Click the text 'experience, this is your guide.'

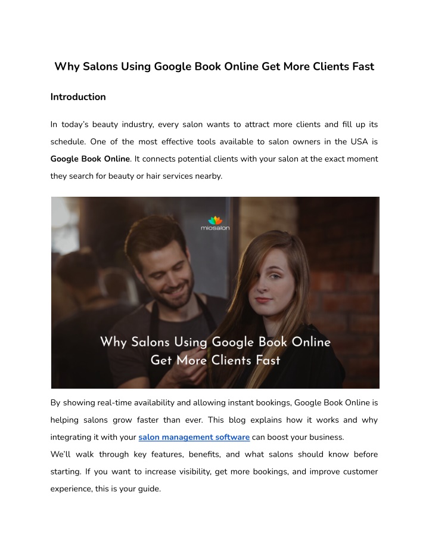[x=105, y=489]
